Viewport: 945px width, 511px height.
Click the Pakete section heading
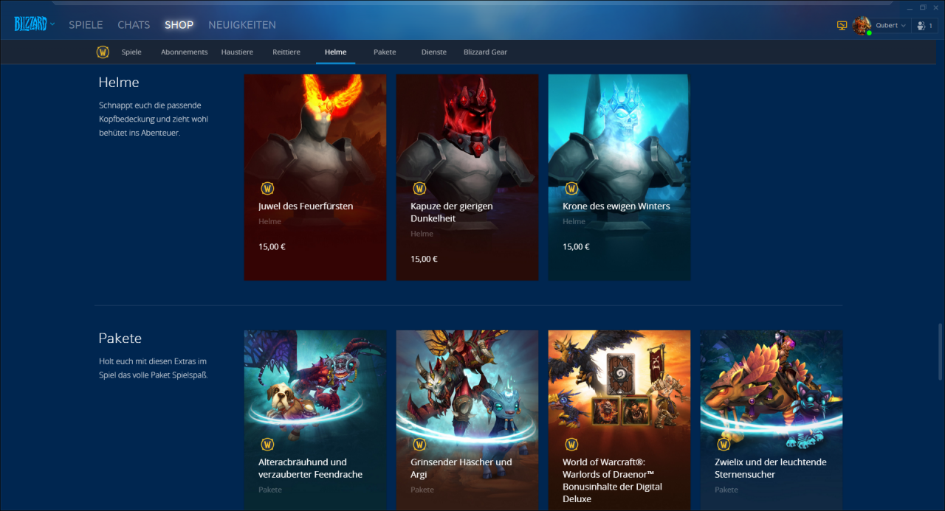click(120, 338)
